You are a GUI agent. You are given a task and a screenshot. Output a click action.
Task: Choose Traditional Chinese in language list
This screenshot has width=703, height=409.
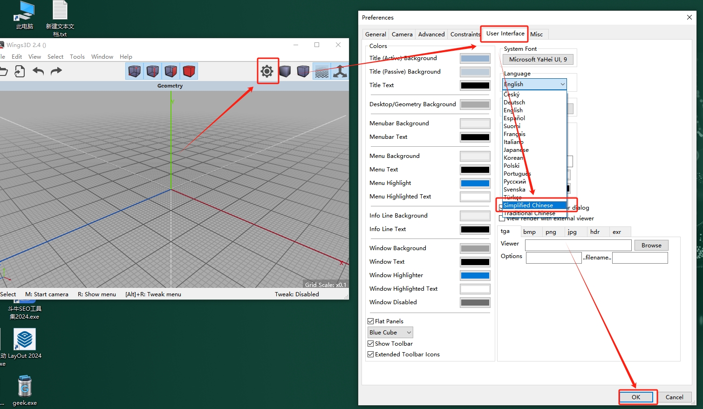click(534, 213)
